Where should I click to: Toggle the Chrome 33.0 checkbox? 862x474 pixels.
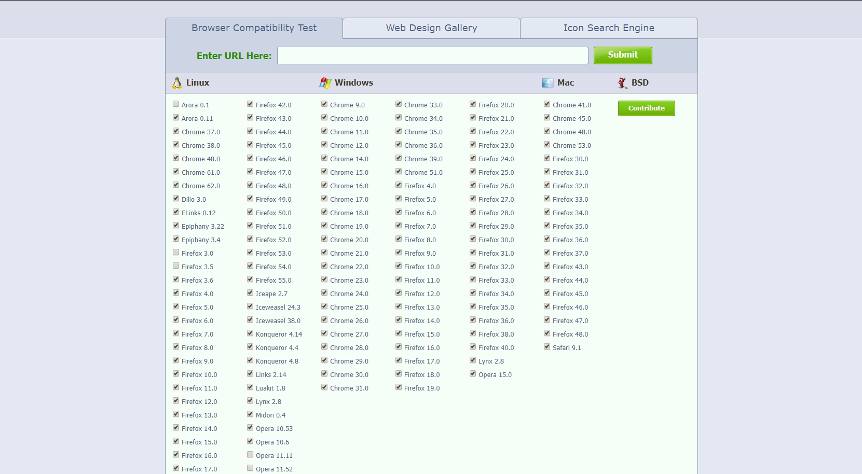pos(399,104)
